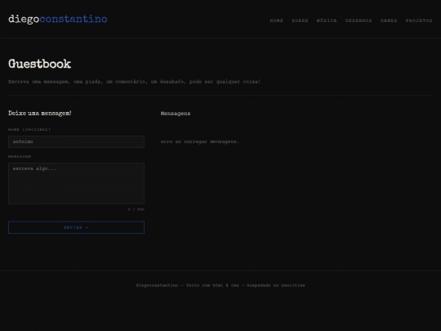Click the NOME (OPCIONAL) label
Viewport: 441px width, 331px height.
[x=29, y=129]
